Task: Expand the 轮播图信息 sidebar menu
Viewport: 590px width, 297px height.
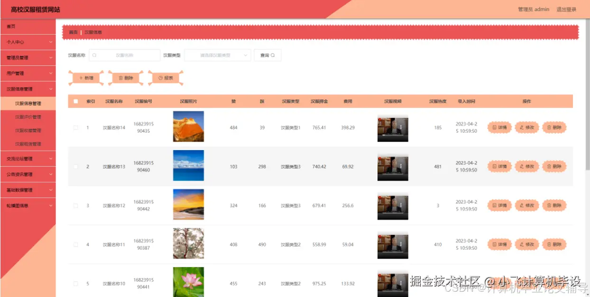Action: coord(28,206)
